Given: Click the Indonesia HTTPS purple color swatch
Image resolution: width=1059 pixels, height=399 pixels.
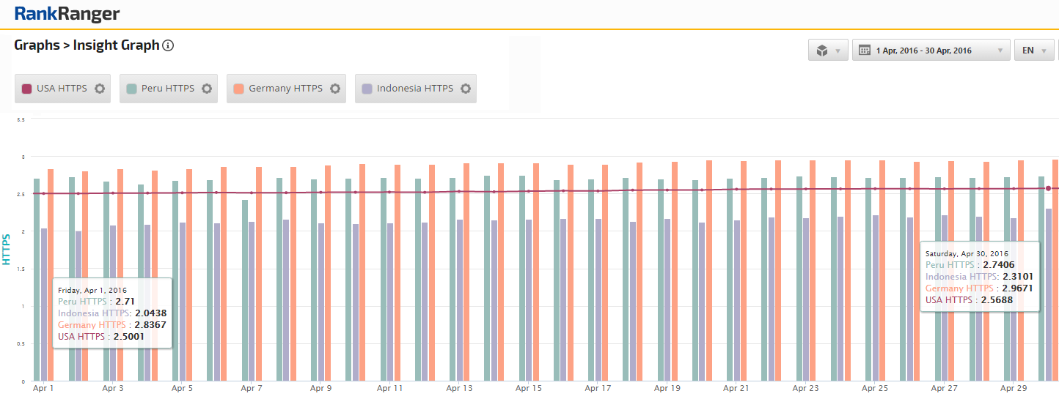Looking at the screenshot, I should 367,89.
